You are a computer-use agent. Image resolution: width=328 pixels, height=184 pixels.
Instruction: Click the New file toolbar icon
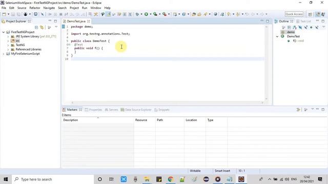point(4,14)
